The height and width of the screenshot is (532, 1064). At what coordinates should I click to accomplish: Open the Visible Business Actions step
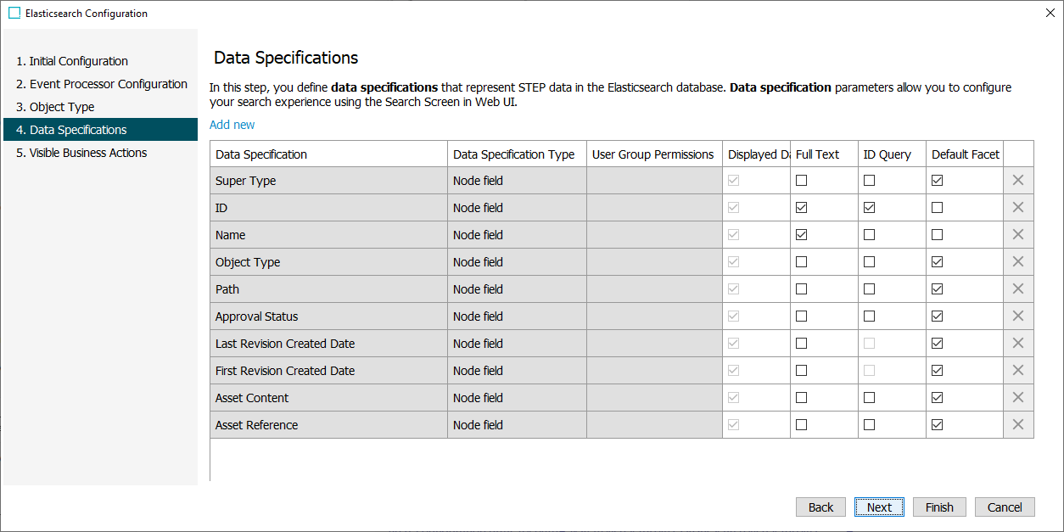pos(88,153)
